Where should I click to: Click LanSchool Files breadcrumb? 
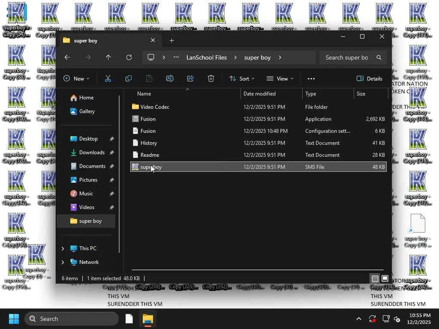pyautogui.click(x=207, y=57)
